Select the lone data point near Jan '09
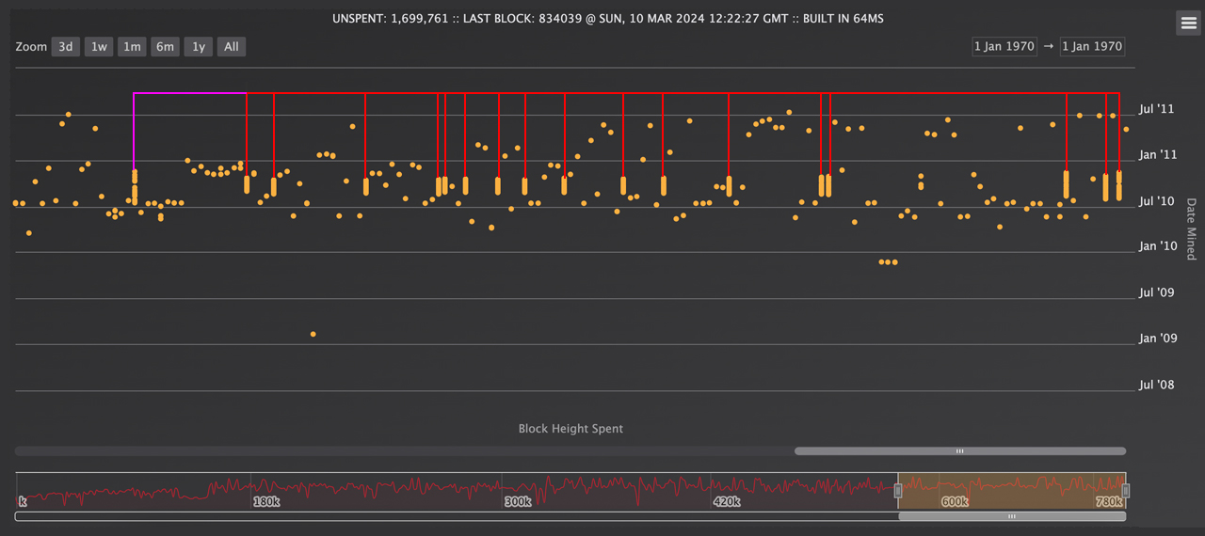The width and height of the screenshot is (1205, 536). (x=313, y=334)
